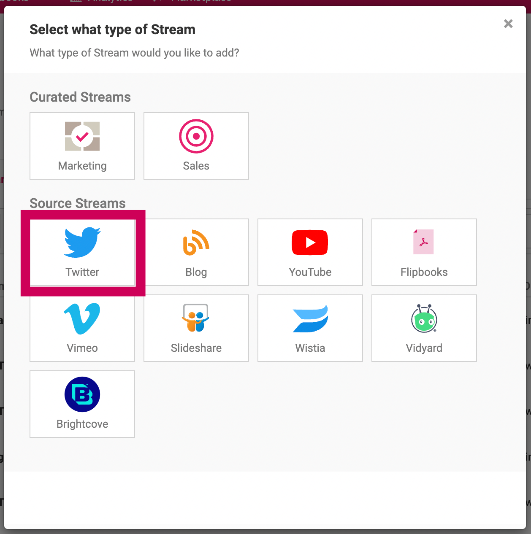
Task: Pick the Vimeo logo icon
Action: [82, 319]
